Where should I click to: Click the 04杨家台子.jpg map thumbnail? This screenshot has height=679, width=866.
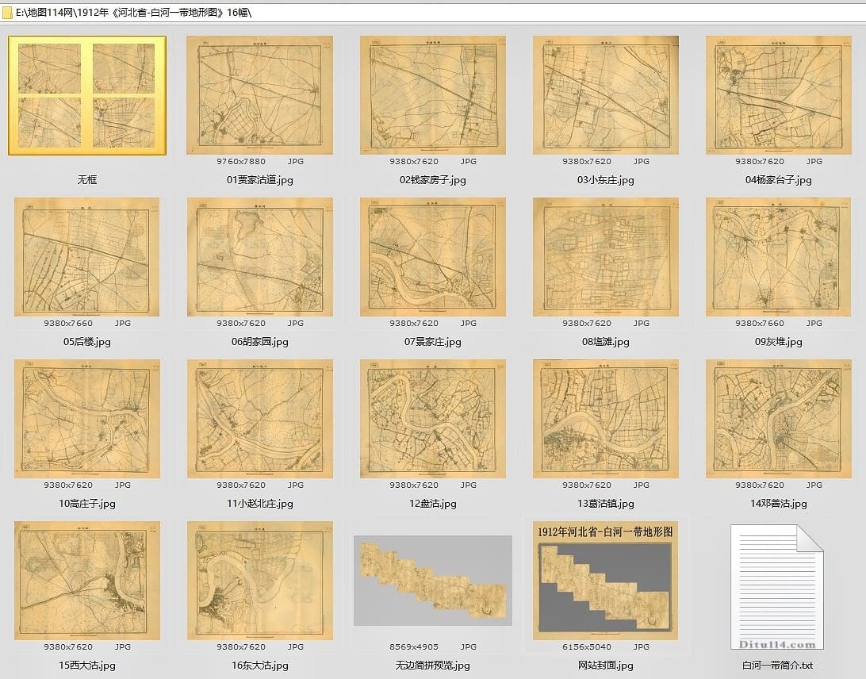[x=778, y=95]
